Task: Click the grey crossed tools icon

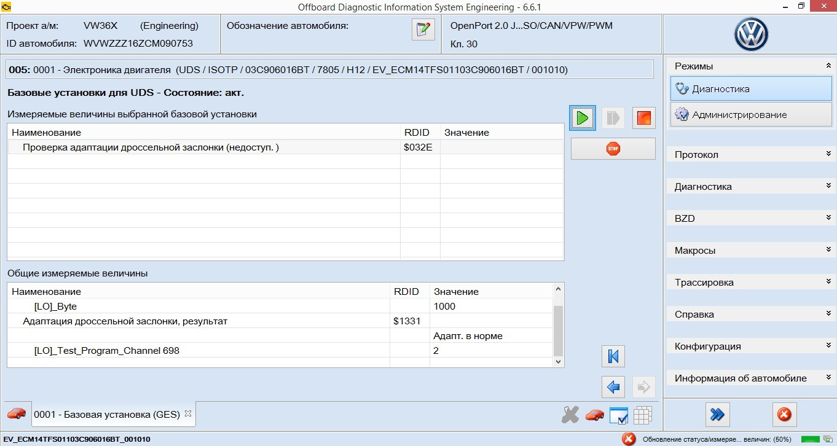Action: 570,415
